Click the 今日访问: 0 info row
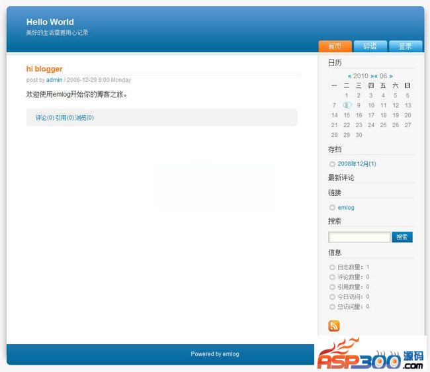Viewport: 430px width, 372px height. (353, 297)
